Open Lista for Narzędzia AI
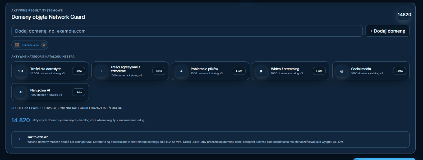 click(x=79, y=92)
